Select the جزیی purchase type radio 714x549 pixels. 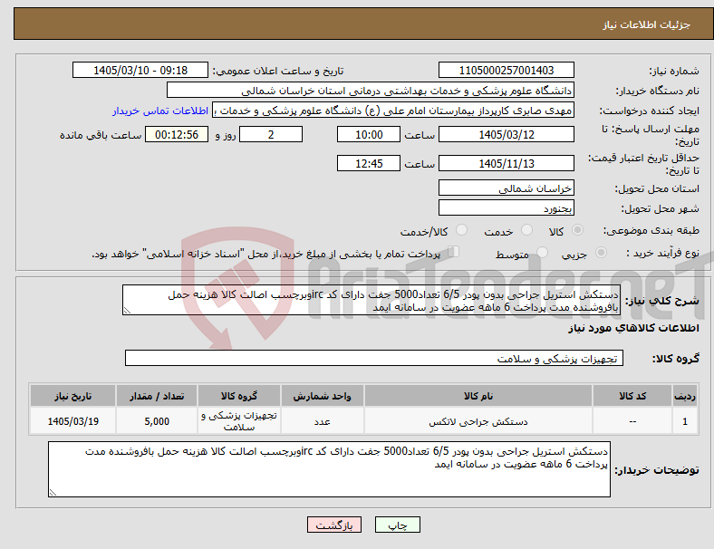click(x=601, y=252)
